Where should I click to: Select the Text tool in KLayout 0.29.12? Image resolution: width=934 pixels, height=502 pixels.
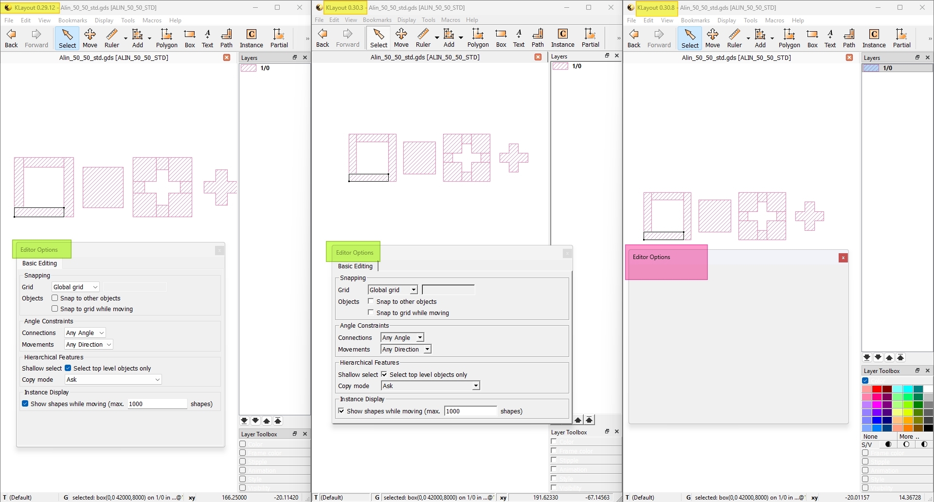pyautogui.click(x=207, y=38)
